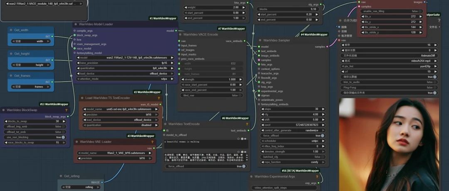Open rope_function dropdown set to comfy

(293, 162)
